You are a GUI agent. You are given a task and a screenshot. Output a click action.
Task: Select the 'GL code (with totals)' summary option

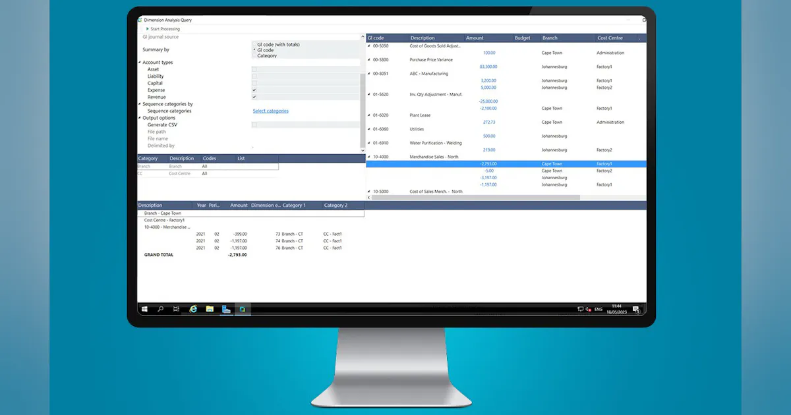tap(254, 45)
